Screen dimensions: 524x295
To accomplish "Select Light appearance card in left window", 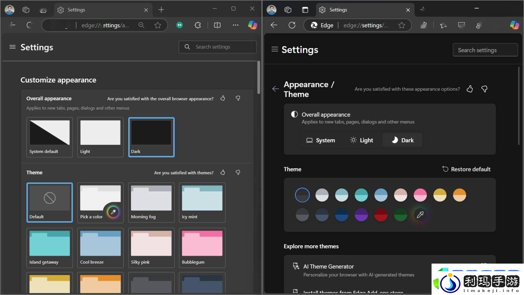I will 100,137.
